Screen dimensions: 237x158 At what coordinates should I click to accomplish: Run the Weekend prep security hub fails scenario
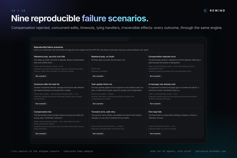pos(41,76)
